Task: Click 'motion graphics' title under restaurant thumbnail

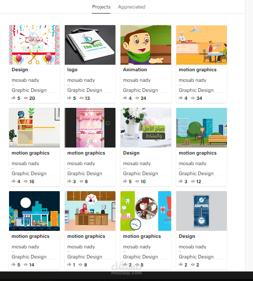Action: pyautogui.click(x=198, y=70)
